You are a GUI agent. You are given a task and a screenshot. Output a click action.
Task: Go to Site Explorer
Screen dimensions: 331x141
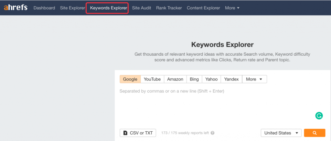pyautogui.click(x=72, y=8)
